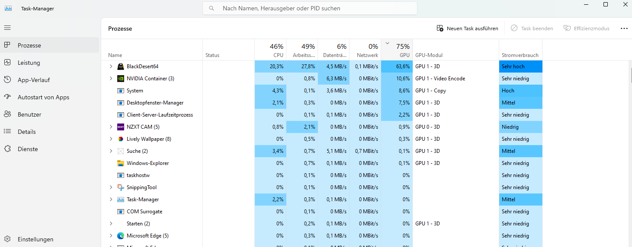Screen dimensions: 632x247
Task: Click the Task-Manager title bar icon
Action: click(8, 8)
